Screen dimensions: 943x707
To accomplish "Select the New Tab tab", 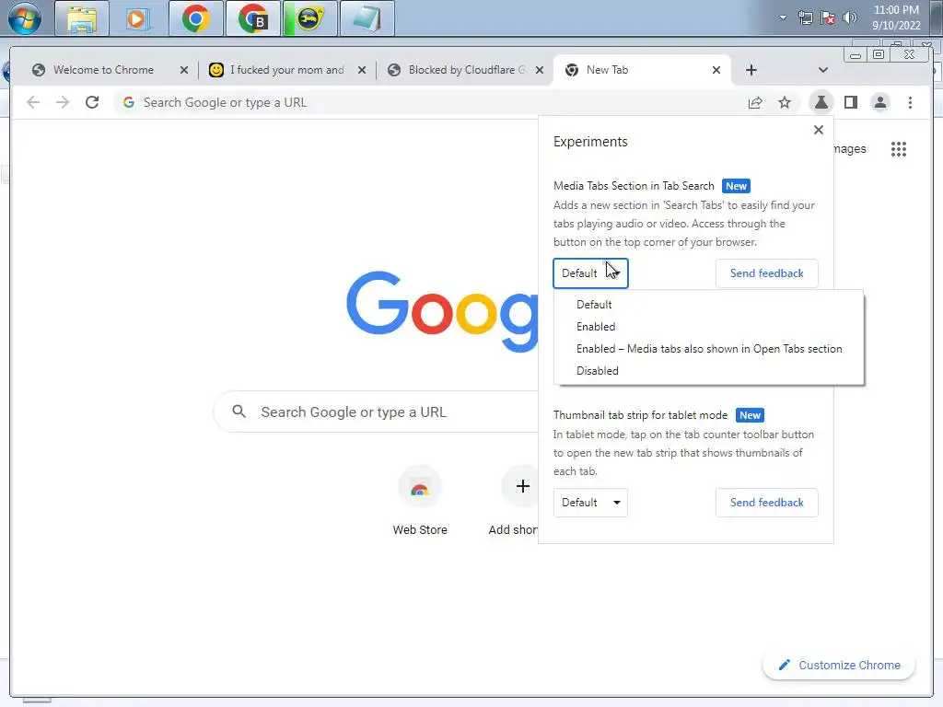I will pyautogui.click(x=641, y=70).
